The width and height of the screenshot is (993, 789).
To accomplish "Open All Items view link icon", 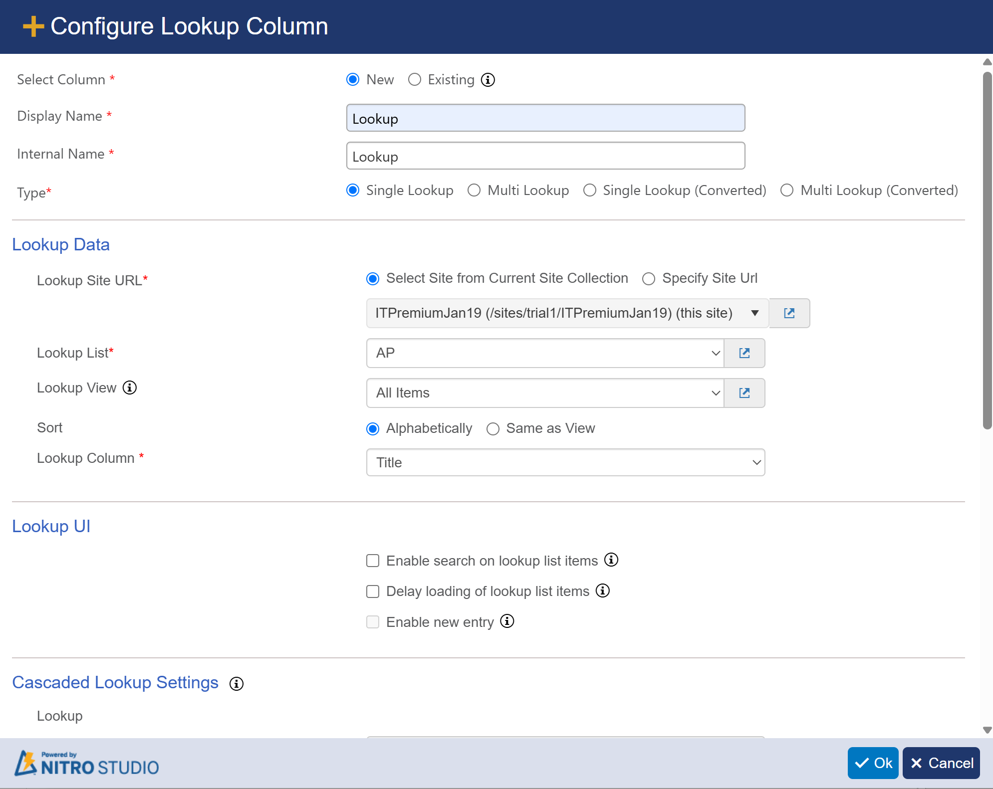I will click(744, 393).
